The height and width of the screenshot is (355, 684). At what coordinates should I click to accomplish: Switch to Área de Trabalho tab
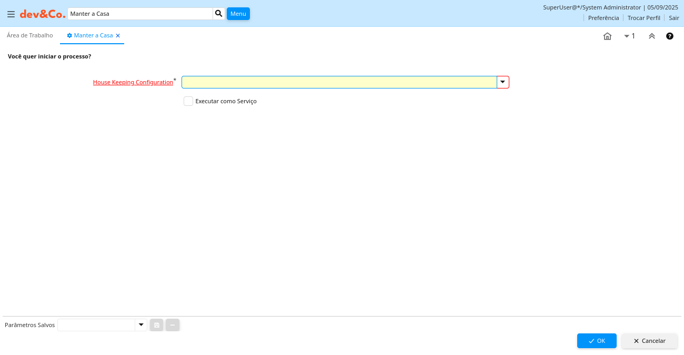pos(30,35)
